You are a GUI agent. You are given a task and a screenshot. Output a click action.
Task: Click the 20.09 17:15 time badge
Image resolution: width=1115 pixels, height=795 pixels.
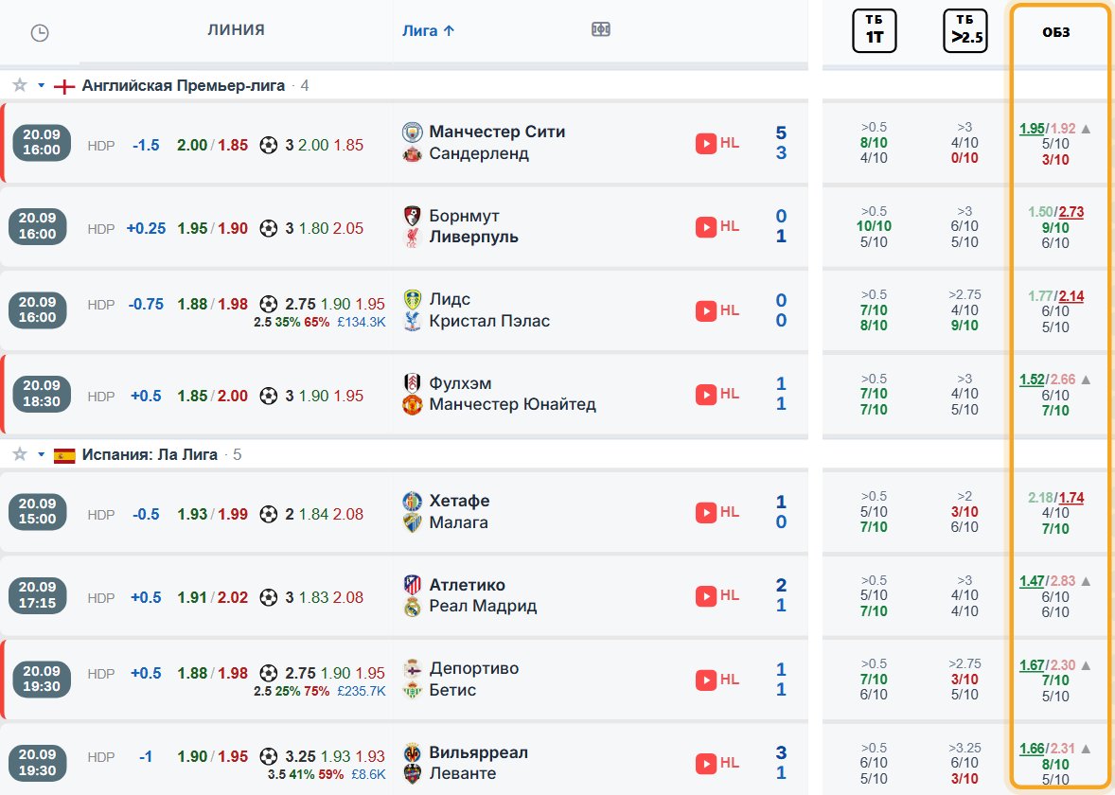click(37, 595)
